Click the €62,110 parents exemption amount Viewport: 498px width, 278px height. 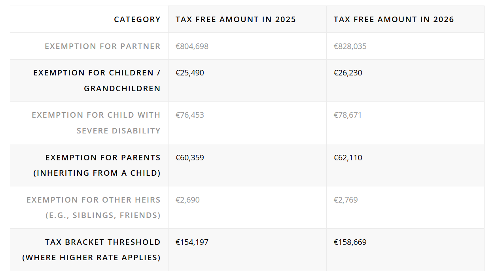[x=348, y=158]
